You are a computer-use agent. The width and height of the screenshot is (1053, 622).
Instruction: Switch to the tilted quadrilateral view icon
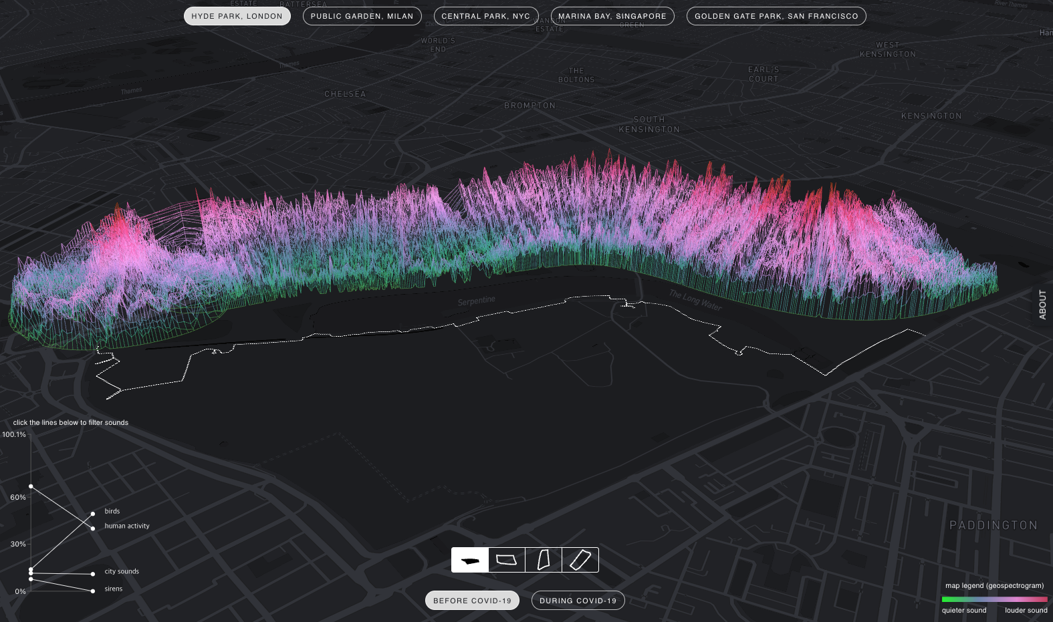507,560
